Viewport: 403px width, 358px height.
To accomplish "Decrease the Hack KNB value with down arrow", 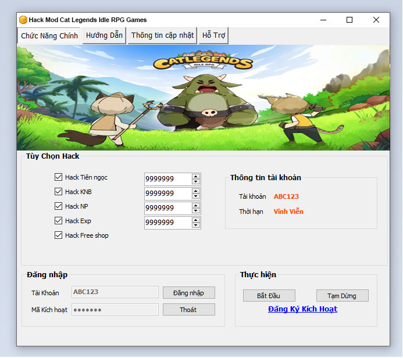I will 196,196.
